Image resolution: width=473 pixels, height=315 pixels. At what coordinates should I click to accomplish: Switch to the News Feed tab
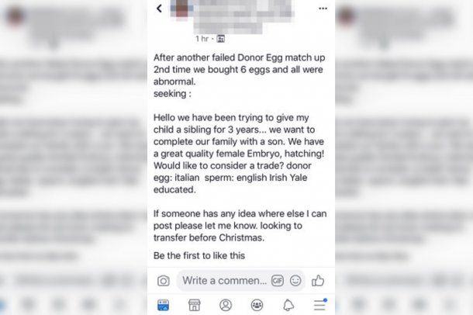click(x=163, y=305)
